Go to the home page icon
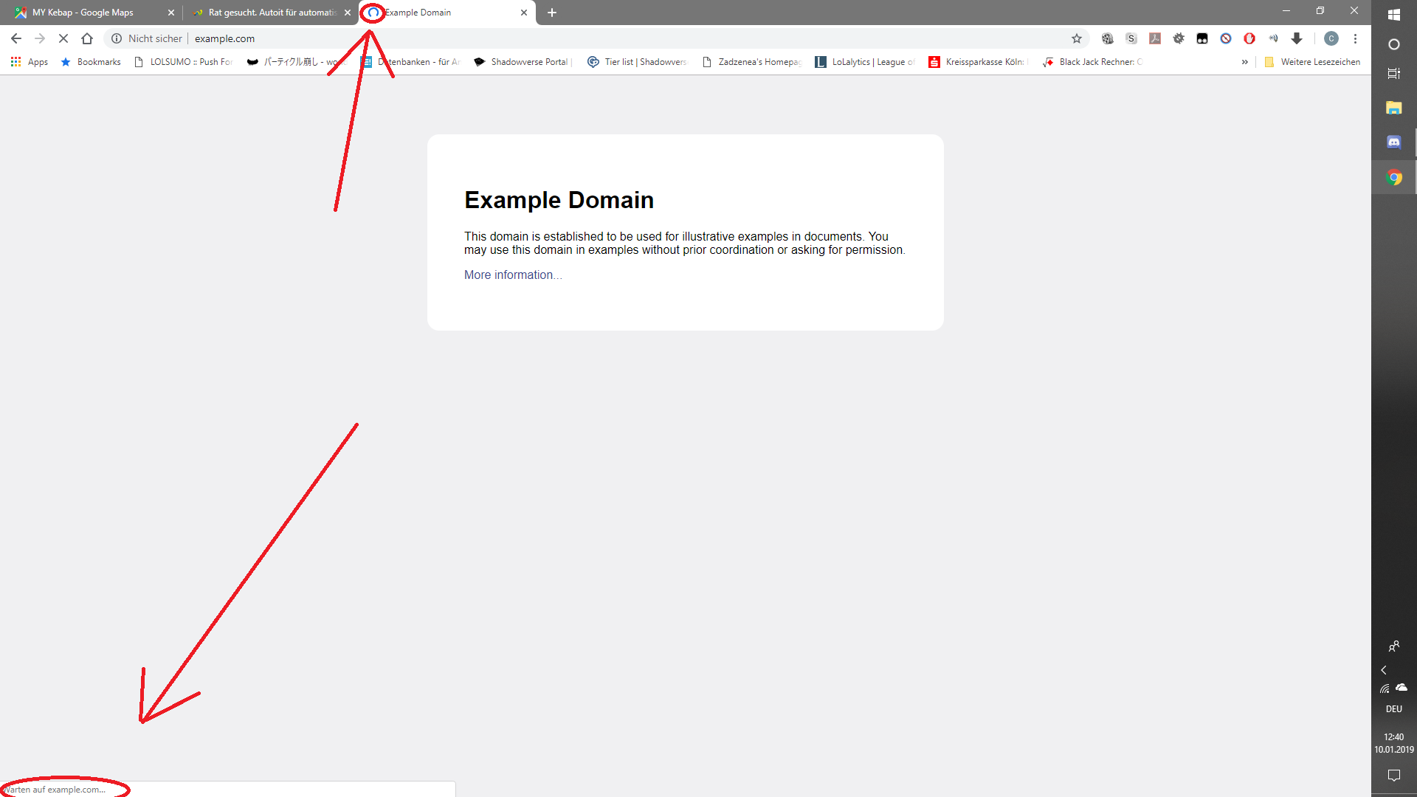Image resolution: width=1417 pixels, height=797 pixels. (87, 38)
